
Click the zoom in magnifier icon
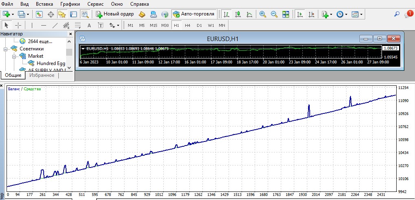262,14
